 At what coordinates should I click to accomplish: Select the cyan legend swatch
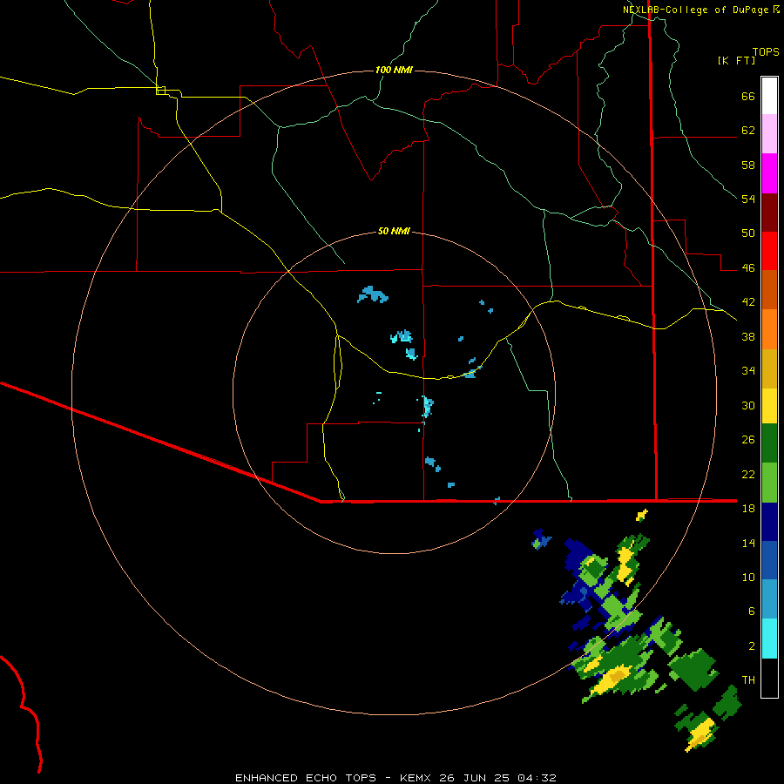tap(769, 639)
